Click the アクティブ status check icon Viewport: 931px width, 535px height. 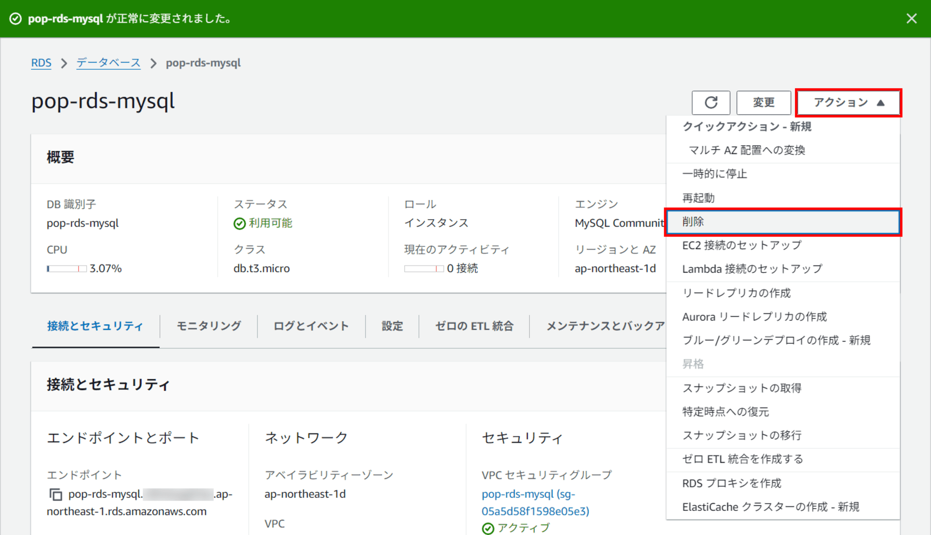(488, 528)
